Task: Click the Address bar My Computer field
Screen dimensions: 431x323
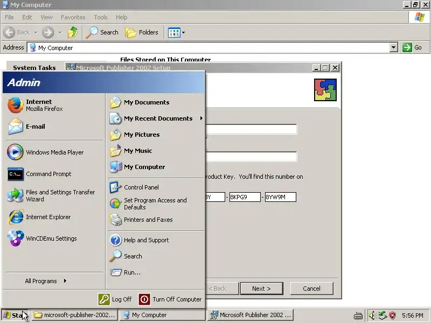Action: (x=208, y=47)
